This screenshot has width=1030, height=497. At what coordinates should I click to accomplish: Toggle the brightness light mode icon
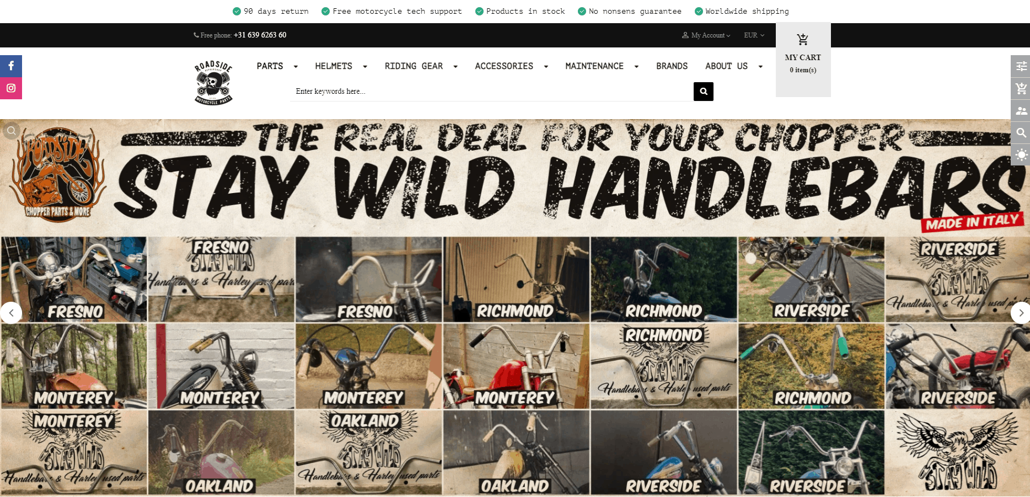pos(1021,154)
